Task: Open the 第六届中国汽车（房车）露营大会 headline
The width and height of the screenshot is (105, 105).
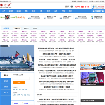Action: click(57, 76)
